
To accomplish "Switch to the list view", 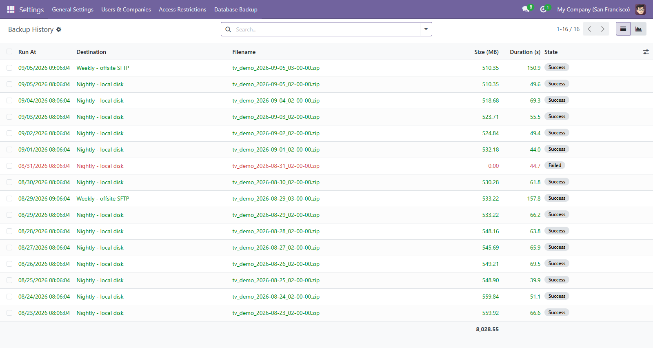I will [x=623, y=29].
